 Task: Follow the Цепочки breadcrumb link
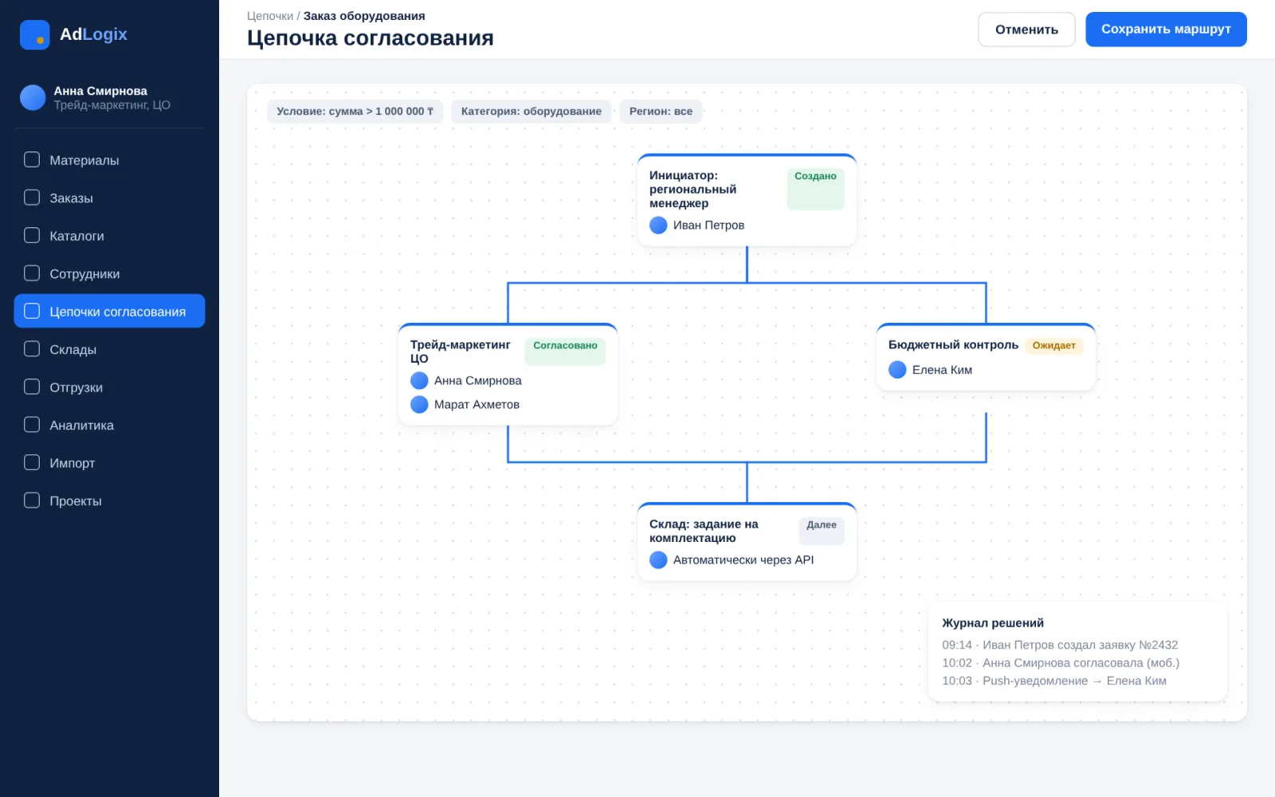[x=270, y=16]
